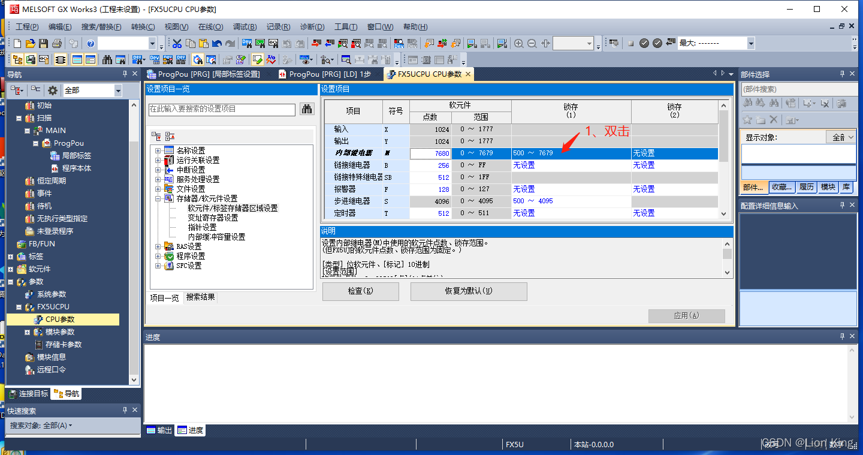Expand 运行关联设置 tree node

158,160
